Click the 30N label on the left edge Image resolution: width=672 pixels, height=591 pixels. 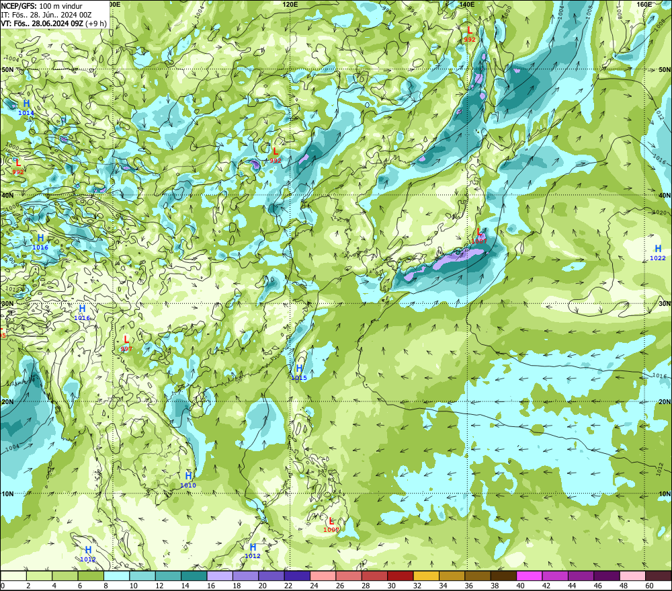point(7,304)
